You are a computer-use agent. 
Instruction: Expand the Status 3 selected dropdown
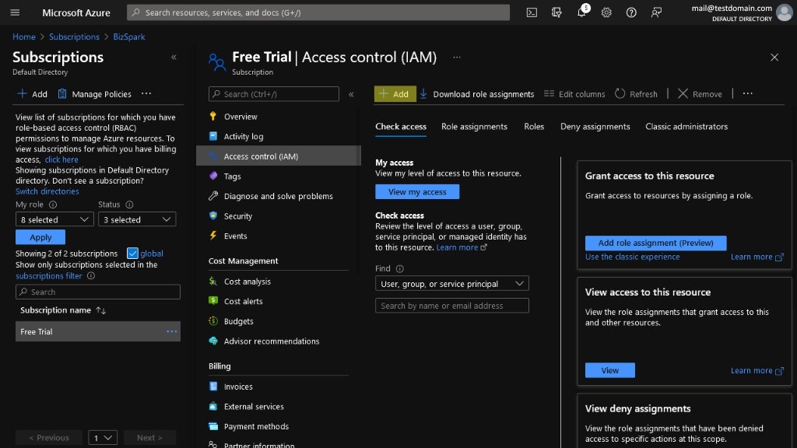(137, 219)
